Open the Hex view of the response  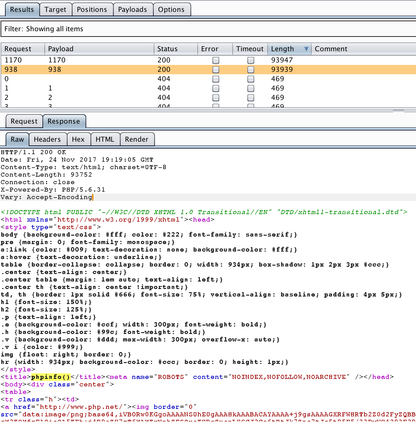pos(79,139)
